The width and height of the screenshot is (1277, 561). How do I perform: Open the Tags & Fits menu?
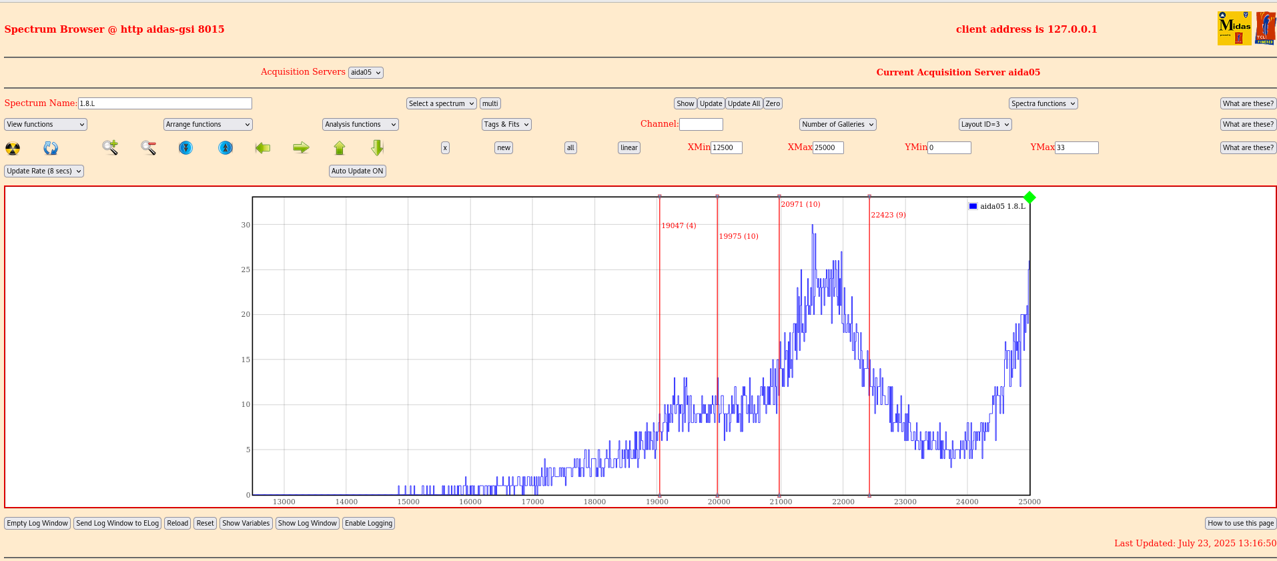click(x=506, y=125)
